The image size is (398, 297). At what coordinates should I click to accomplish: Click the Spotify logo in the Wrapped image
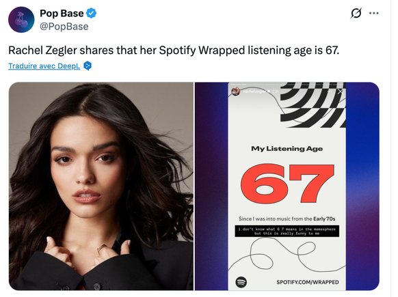click(x=241, y=282)
